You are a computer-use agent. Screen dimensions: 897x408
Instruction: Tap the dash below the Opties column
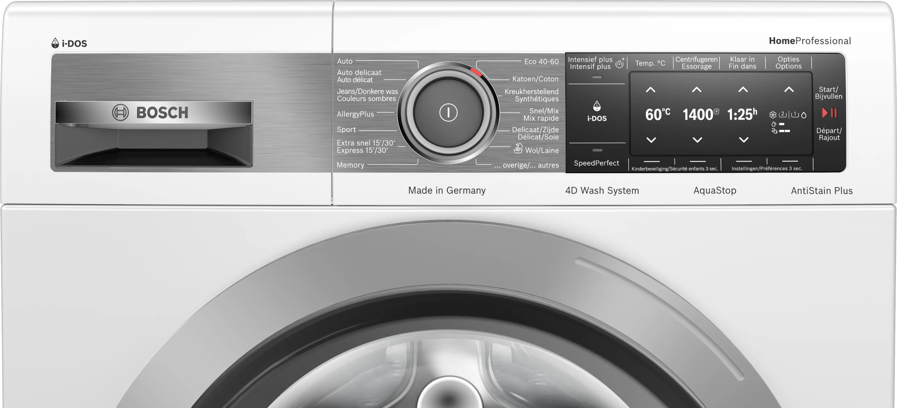point(790,161)
